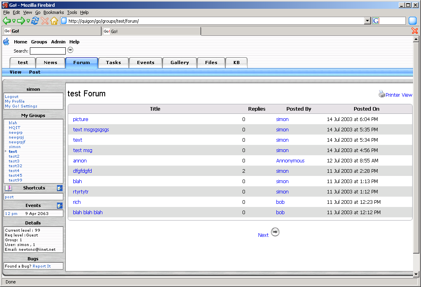Viewport: 421px width, 287px height.
Task: Open the test99 group link
Action: tap(15, 180)
